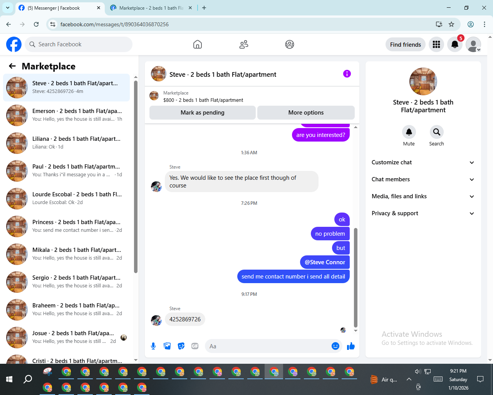Image resolution: width=493 pixels, height=395 pixels.
Task: Click Find friends button
Action: (x=406, y=44)
